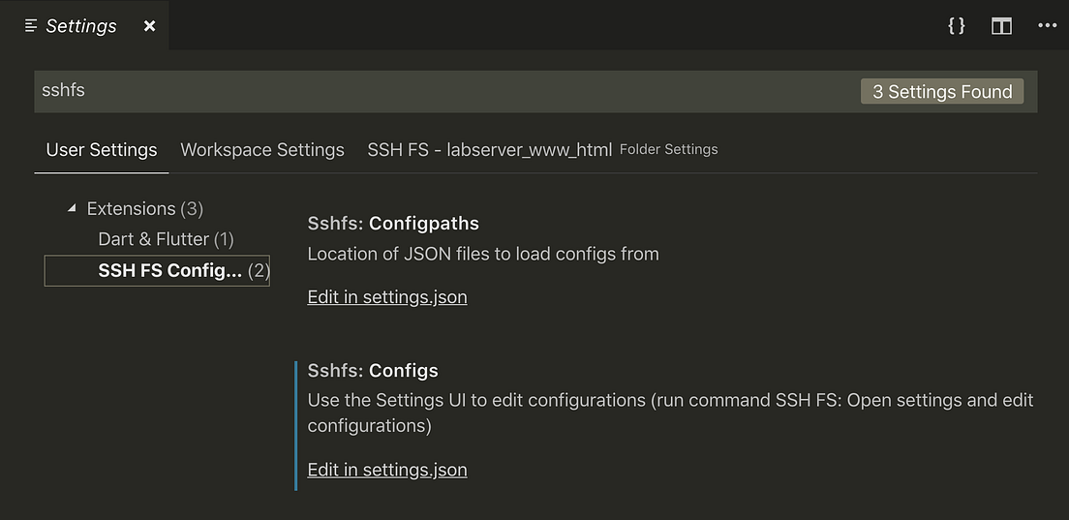Open SSH FS - labserver_www_html folder settings
Screen dimensions: 1069x520
tap(489, 150)
